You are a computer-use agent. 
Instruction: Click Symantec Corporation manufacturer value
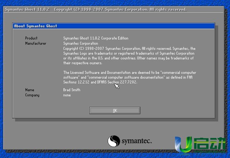(81, 44)
